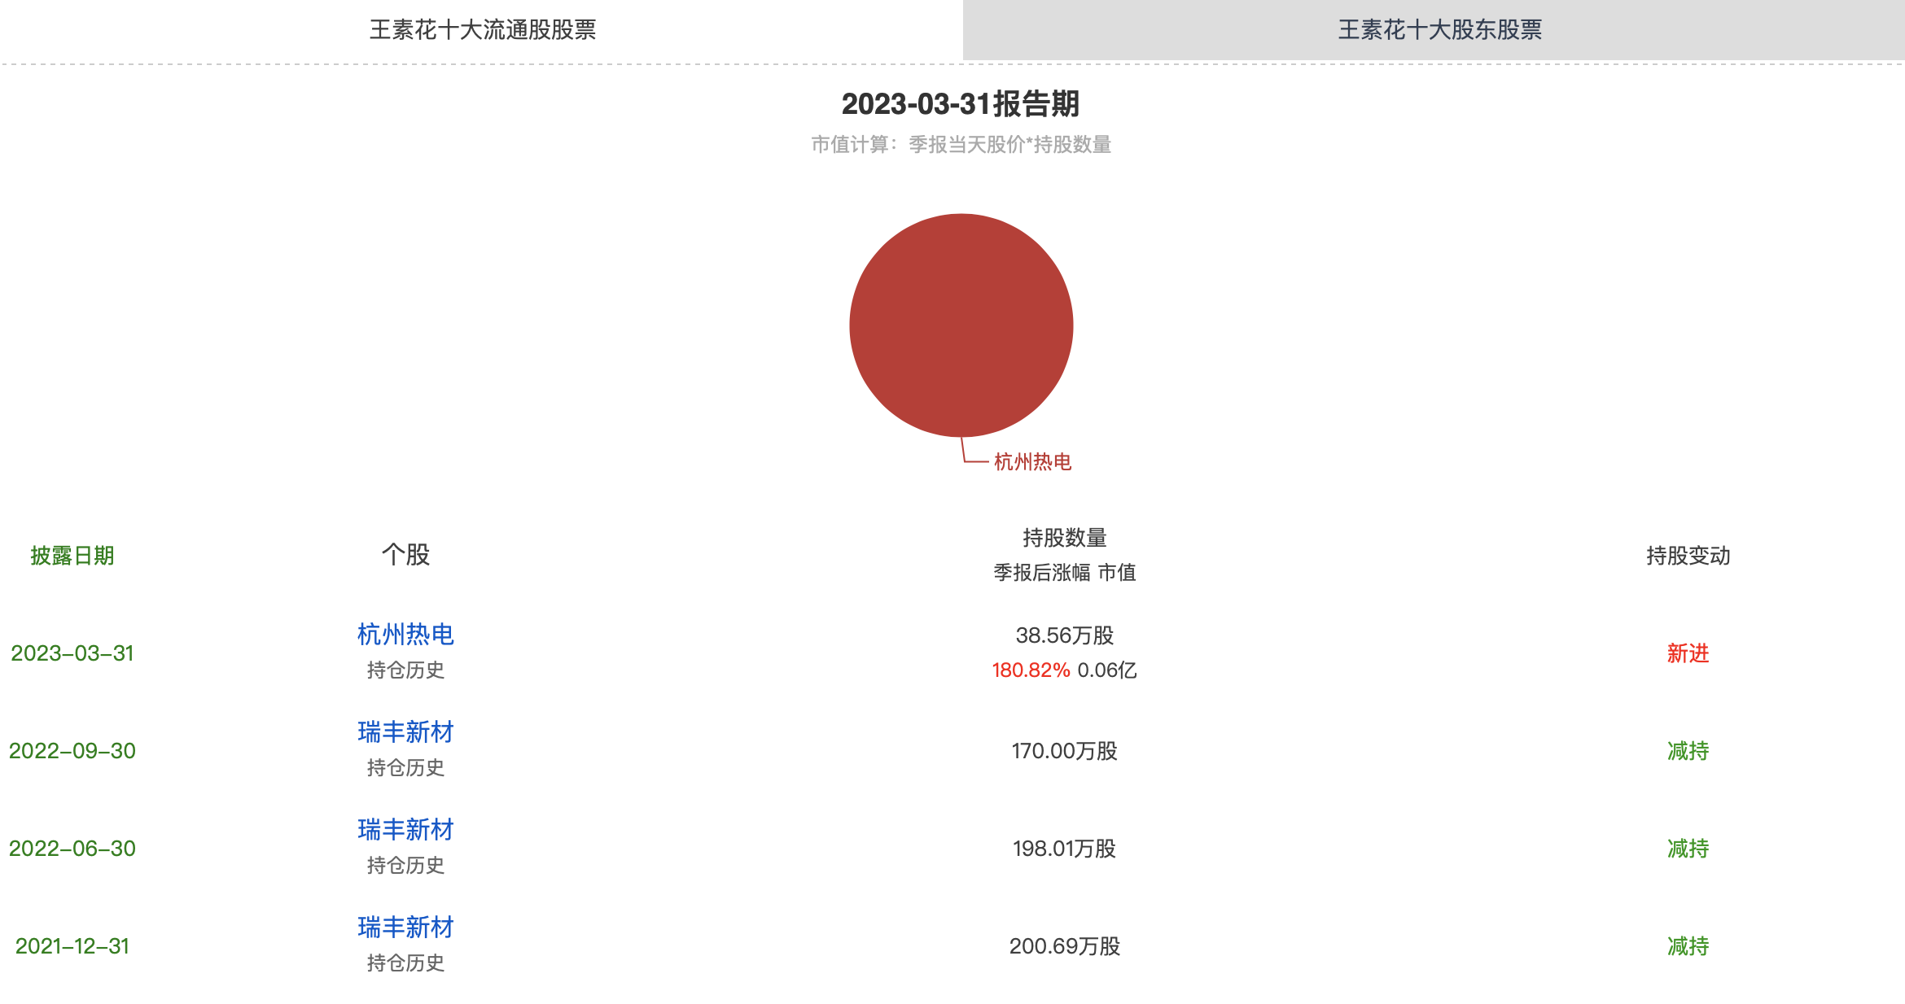Viewport: 1905px width, 1004px height.
Task: Click 个股 column header
Action: click(x=405, y=555)
